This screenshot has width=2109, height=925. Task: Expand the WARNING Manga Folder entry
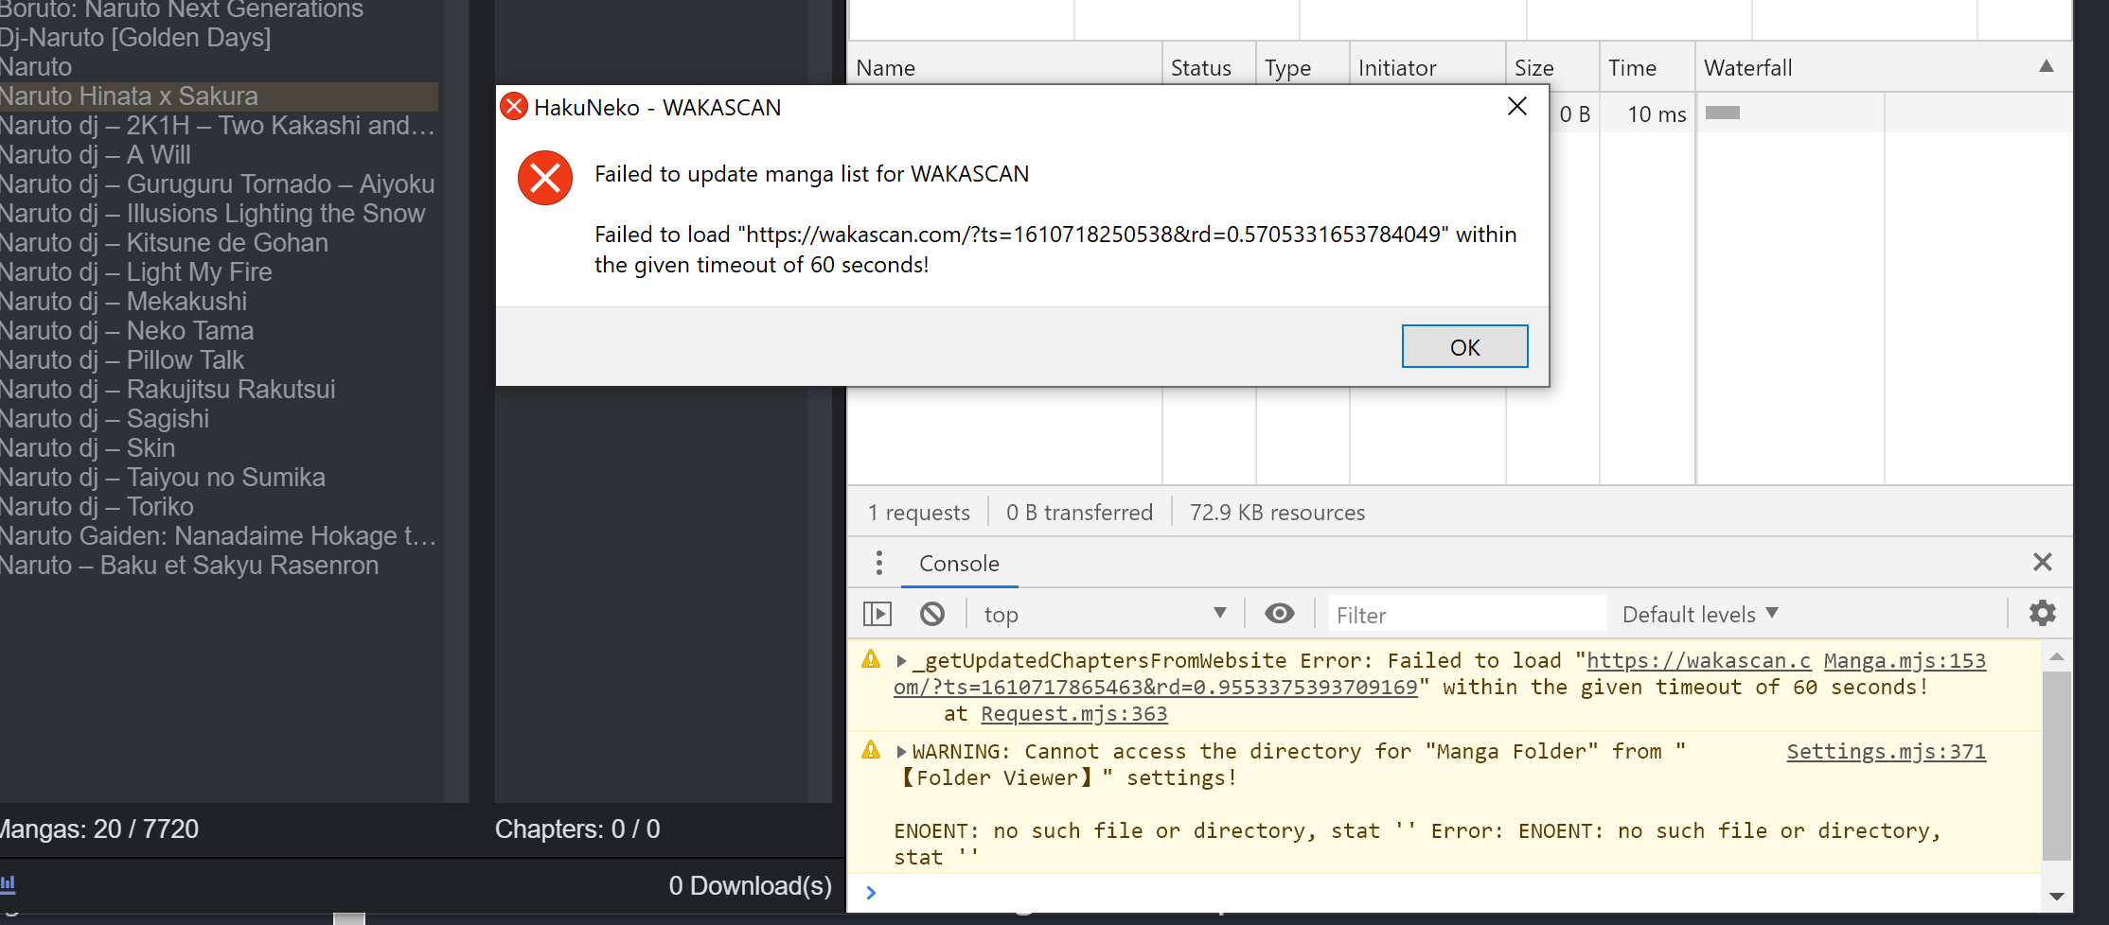[902, 752]
